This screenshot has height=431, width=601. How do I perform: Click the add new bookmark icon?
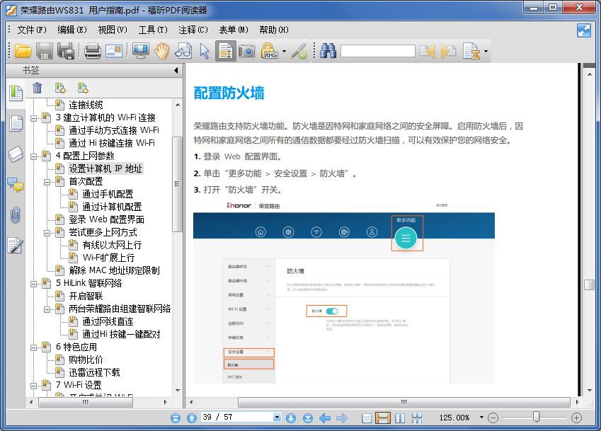(x=60, y=88)
